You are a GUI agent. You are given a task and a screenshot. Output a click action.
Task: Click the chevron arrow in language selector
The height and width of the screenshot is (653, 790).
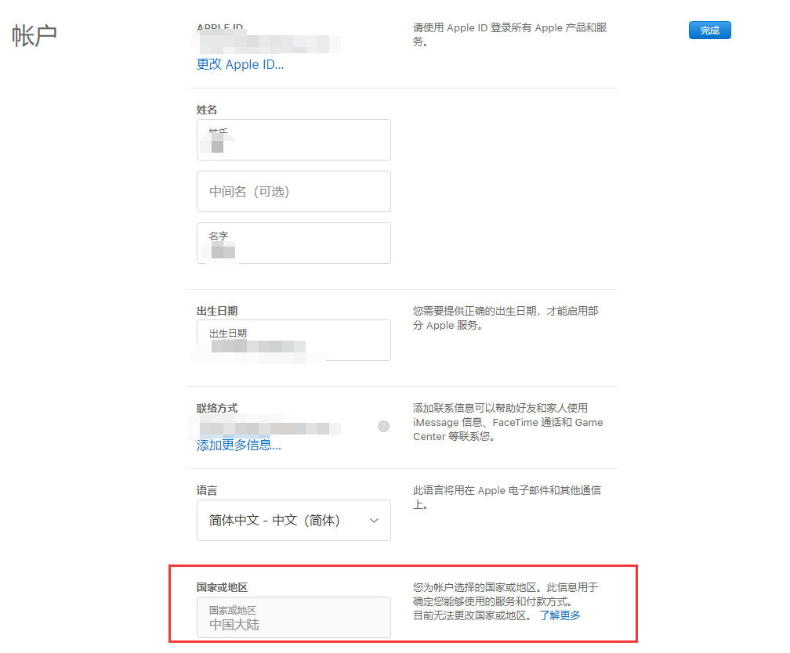click(x=374, y=521)
